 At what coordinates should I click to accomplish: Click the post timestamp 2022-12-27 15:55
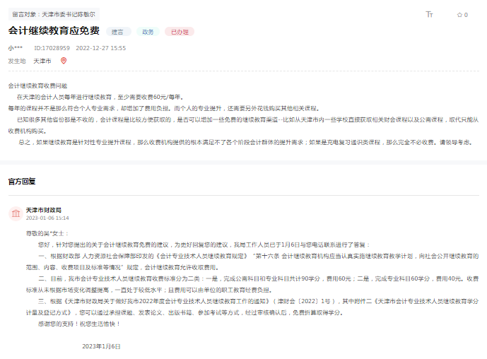tap(100, 48)
